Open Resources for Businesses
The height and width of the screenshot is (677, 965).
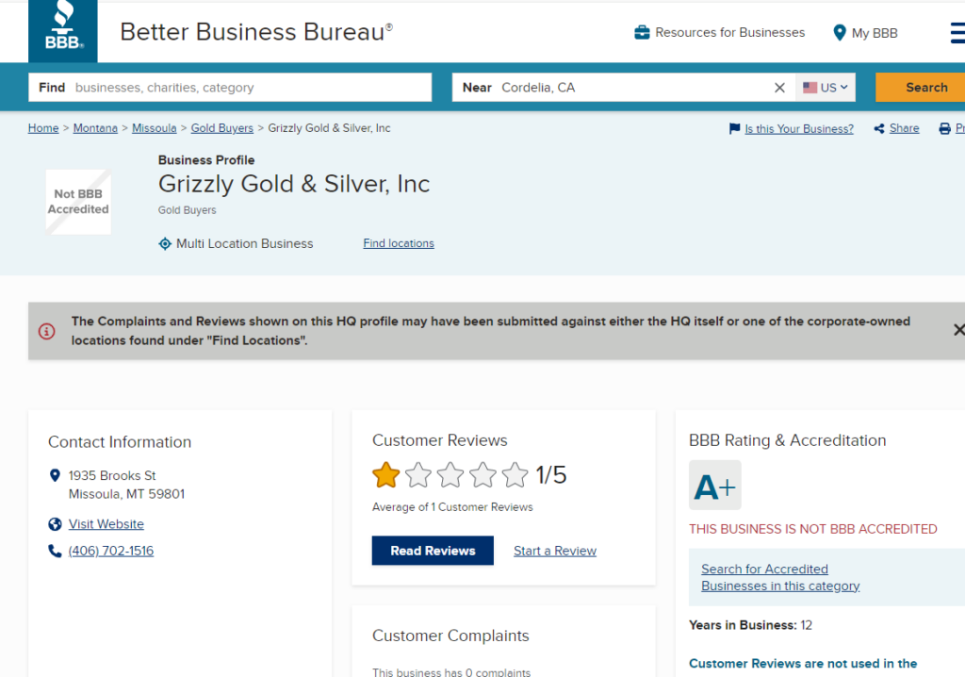click(719, 33)
